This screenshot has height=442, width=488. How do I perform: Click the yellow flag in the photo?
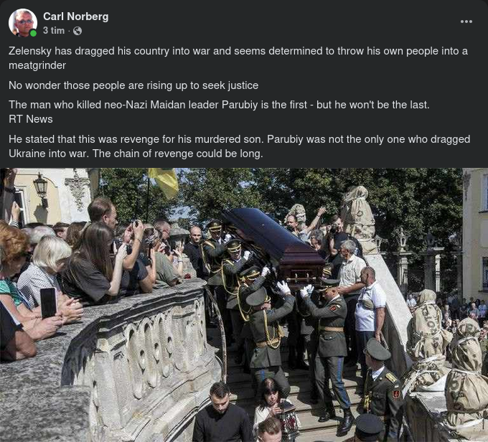164,182
